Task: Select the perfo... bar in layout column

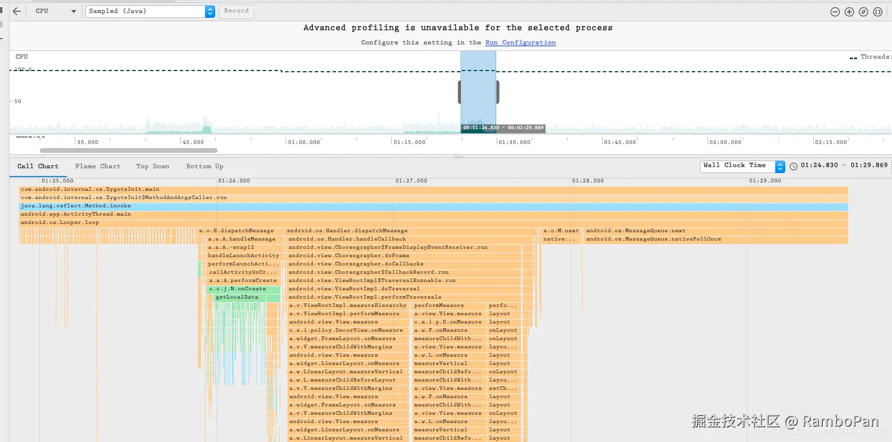Action: point(504,306)
